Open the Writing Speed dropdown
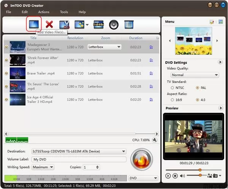The image size is (228, 189). click(x=43, y=167)
